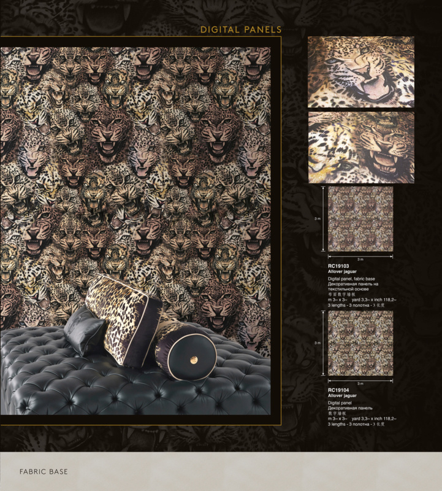The width and height of the screenshot is (442, 491).
Task: Click the leopard print pillow
Action: (x=123, y=319)
